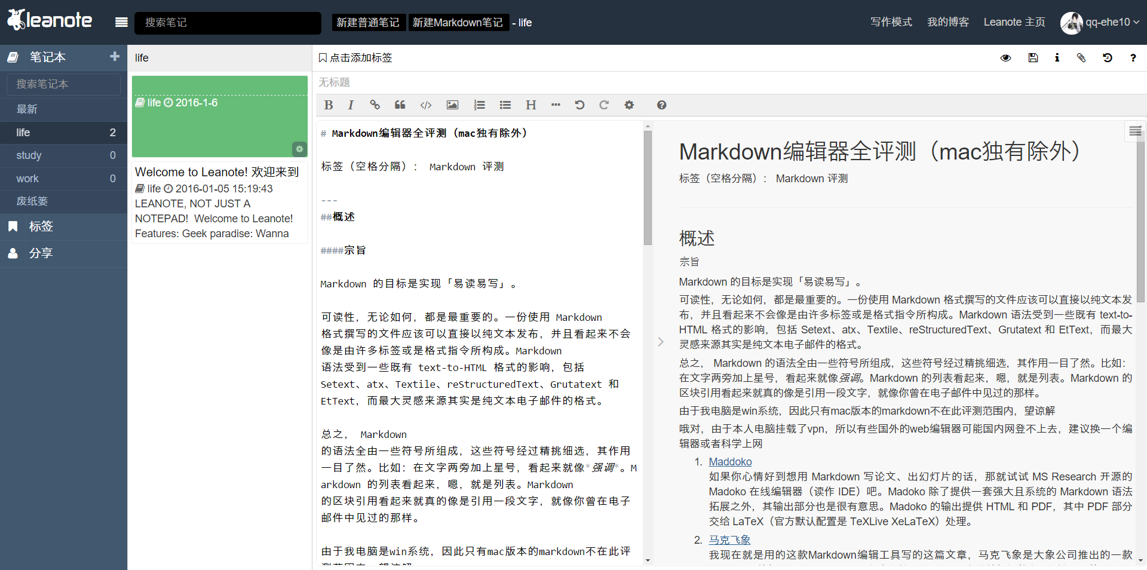Toggle the sidebar hamburger menu icon

[121, 22]
